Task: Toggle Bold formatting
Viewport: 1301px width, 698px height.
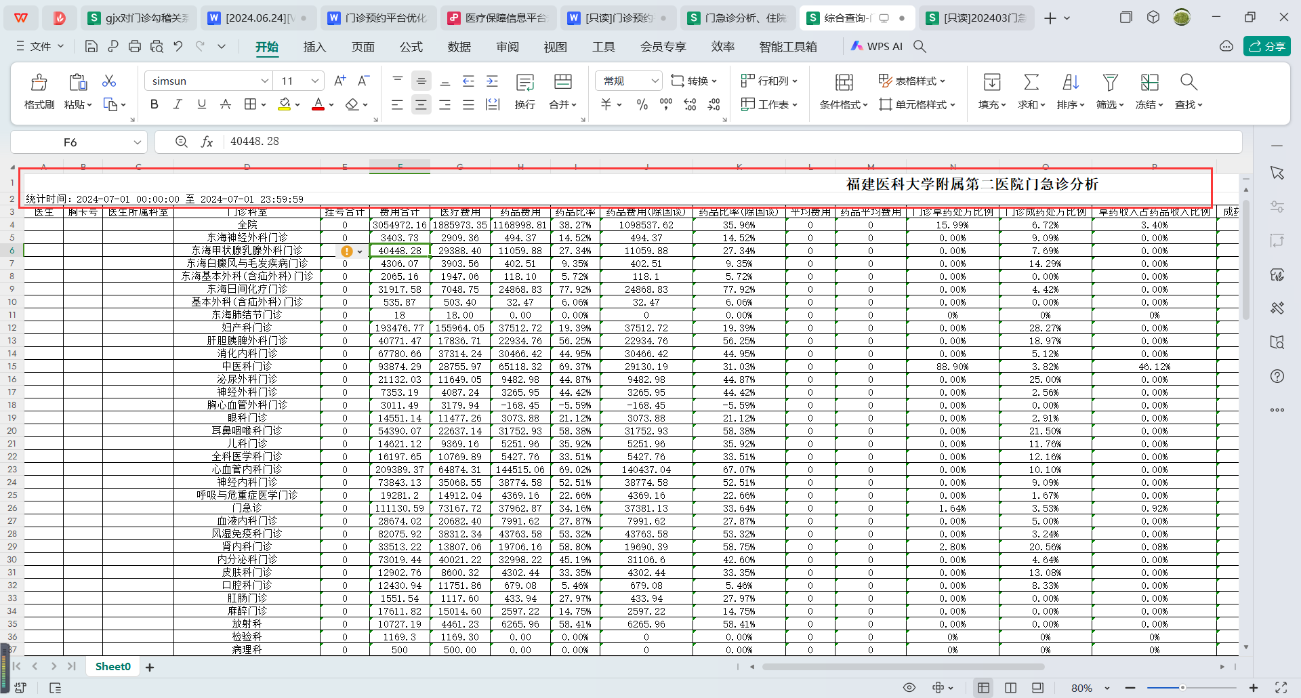Action: pyautogui.click(x=154, y=104)
